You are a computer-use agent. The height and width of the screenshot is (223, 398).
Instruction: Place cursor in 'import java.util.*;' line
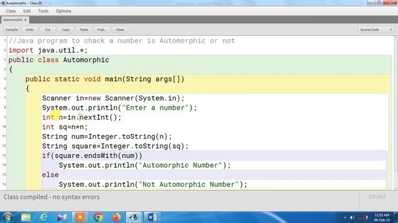pyautogui.click(x=48, y=50)
